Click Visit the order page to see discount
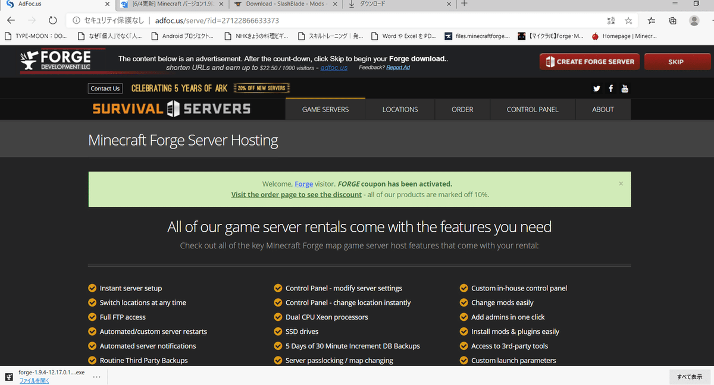Screen dimensions: 714x385 (296, 195)
